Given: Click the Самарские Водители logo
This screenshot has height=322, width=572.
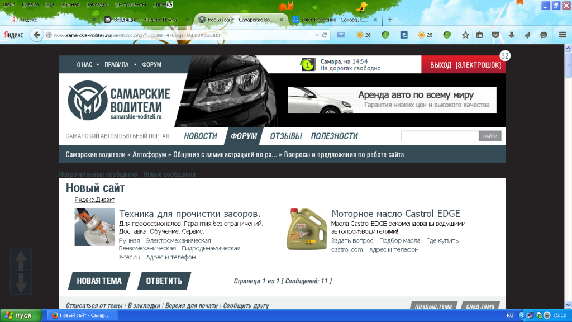Looking at the screenshot, I should pyautogui.click(x=119, y=101).
